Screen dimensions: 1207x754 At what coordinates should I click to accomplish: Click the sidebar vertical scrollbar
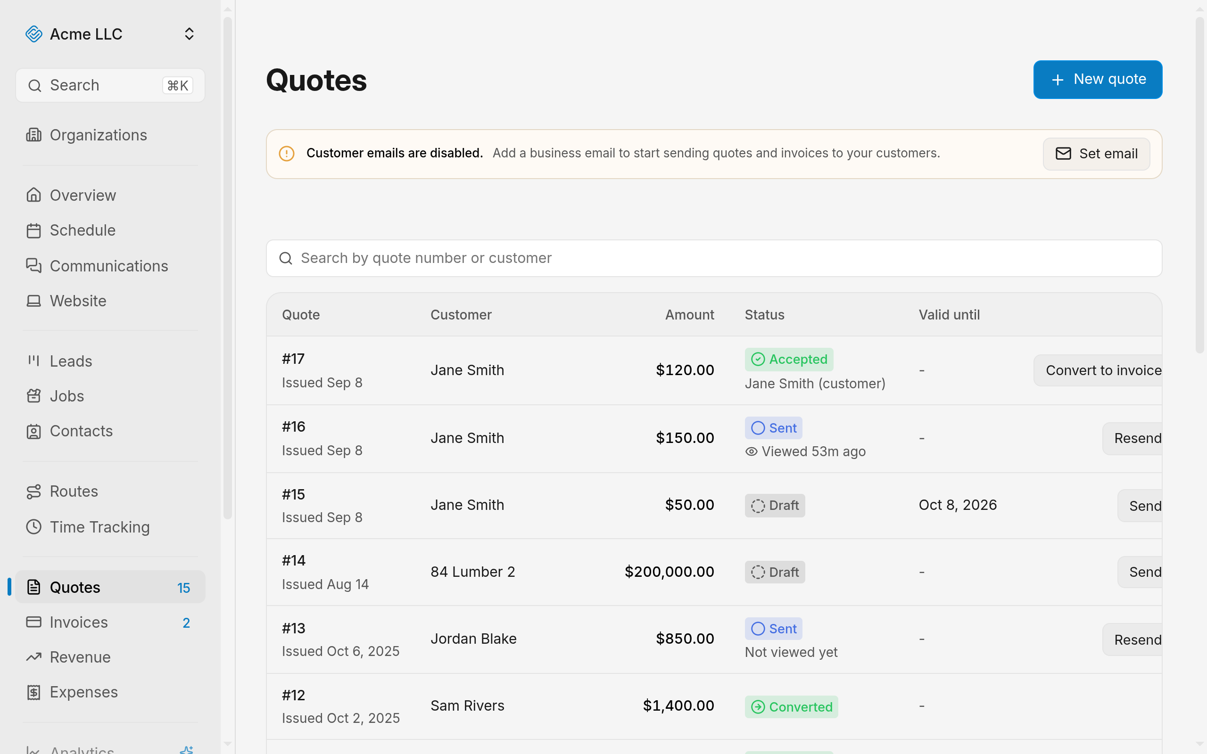click(x=227, y=268)
